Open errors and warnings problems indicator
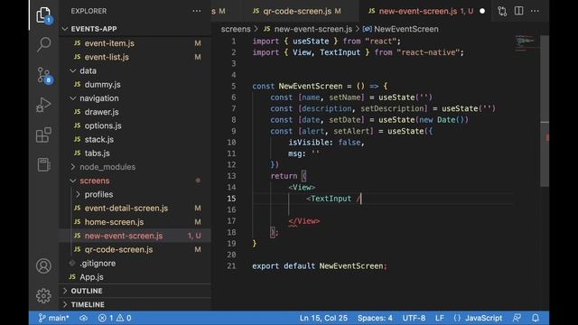This screenshot has width=578, height=325. click(115, 318)
